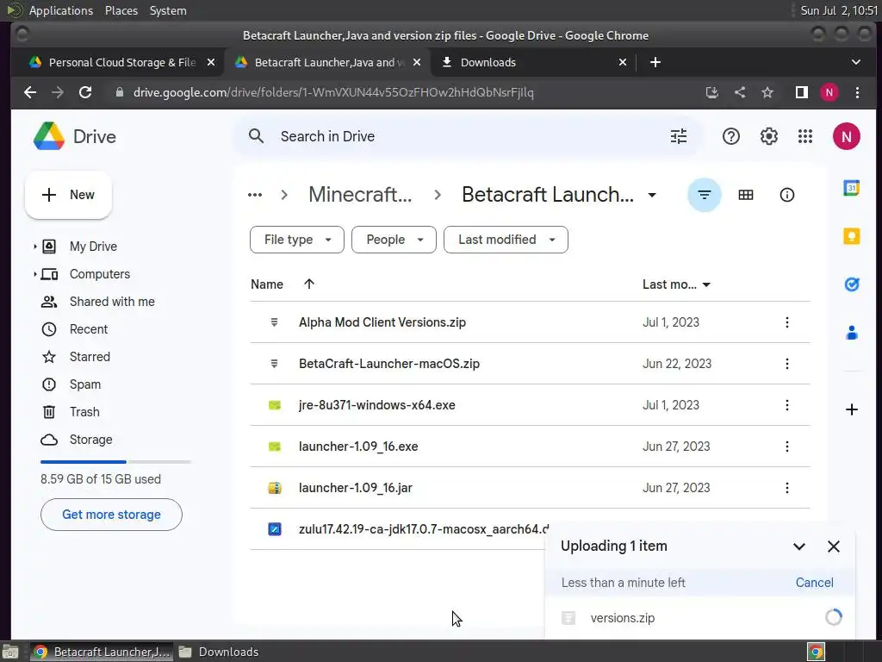Image resolution: width=882 pixels, height=662 pixels.
Task: Click the New button
Action: (x=68, y=195)
